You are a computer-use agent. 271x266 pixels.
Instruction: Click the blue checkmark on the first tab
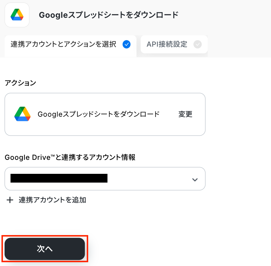(126, 44)
